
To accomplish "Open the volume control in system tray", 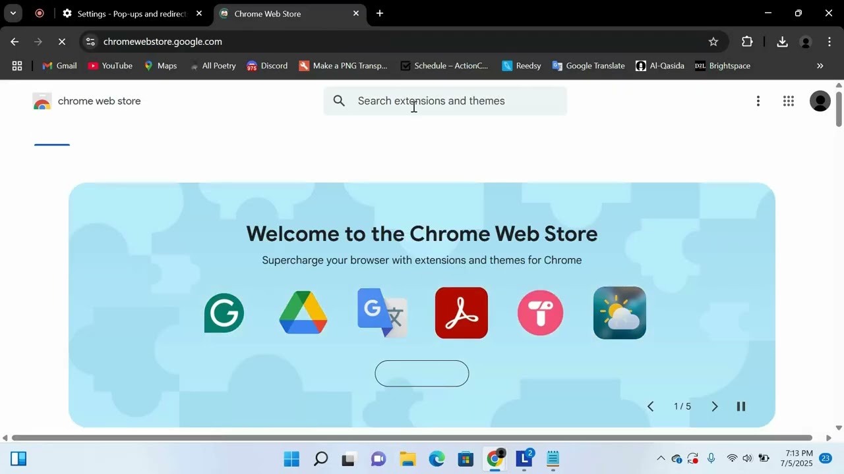I will (x=747, y=458).
